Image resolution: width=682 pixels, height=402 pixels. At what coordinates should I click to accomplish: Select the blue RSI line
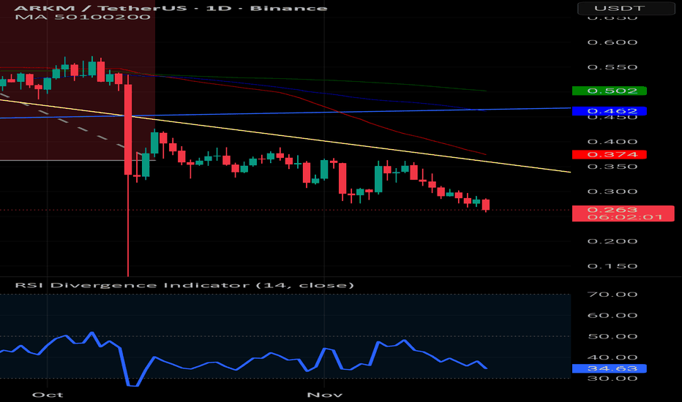244,359
